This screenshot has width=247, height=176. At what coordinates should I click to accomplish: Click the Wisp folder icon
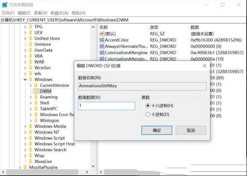(31, 156)
